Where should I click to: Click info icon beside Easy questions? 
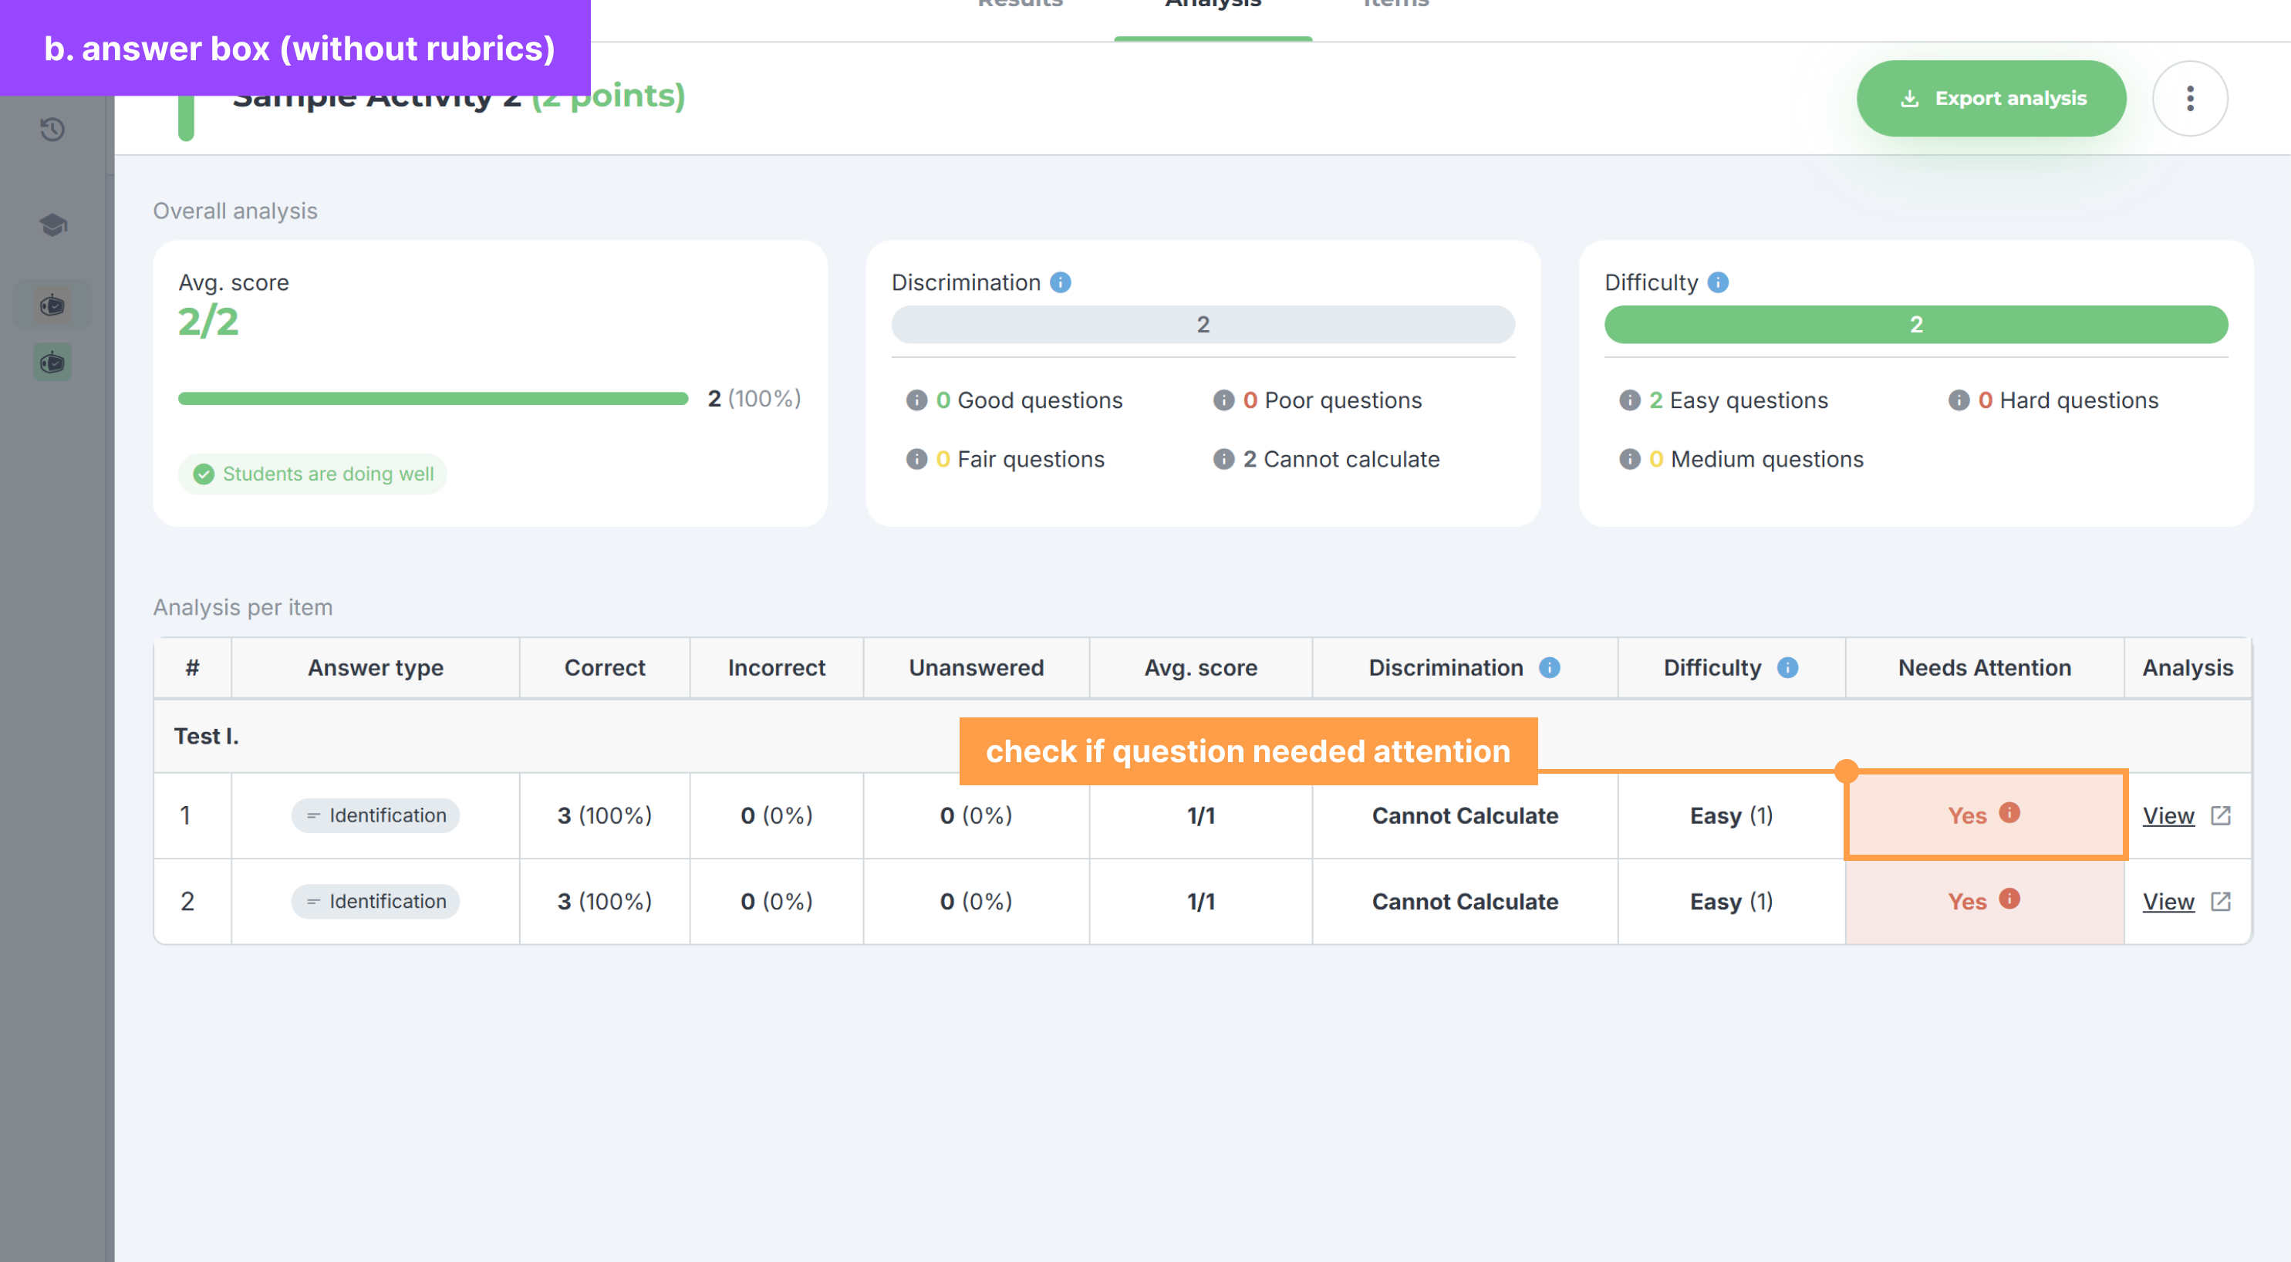pos(1628,400)
